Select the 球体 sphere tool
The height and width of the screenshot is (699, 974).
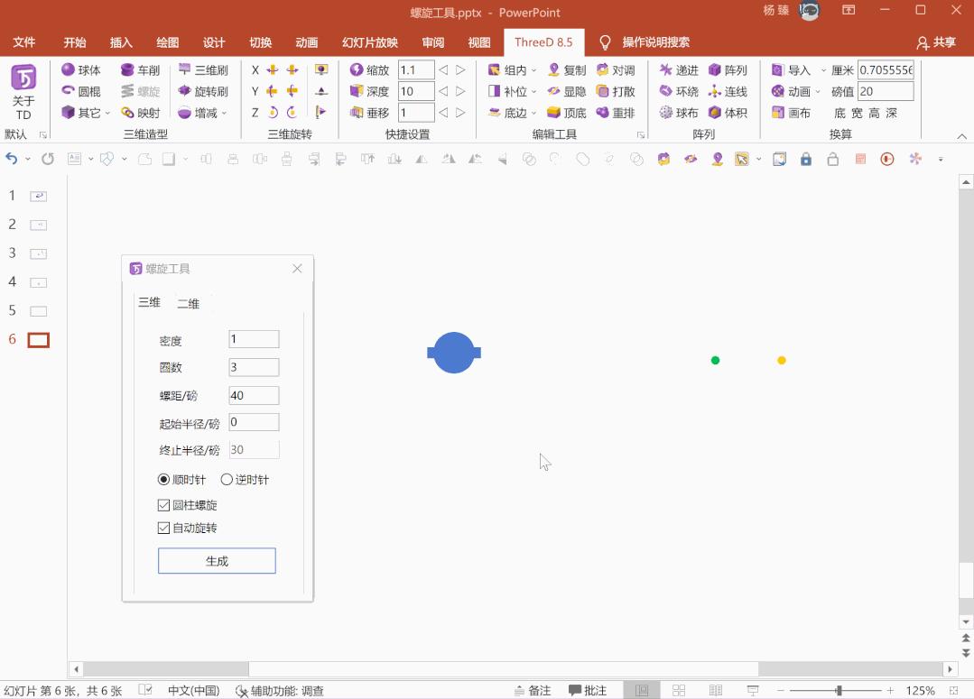(81, 69)
